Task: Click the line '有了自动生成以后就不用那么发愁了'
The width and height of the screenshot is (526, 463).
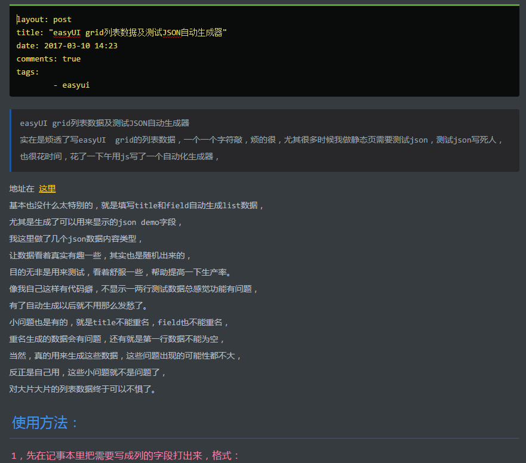Action: [78, 305]
